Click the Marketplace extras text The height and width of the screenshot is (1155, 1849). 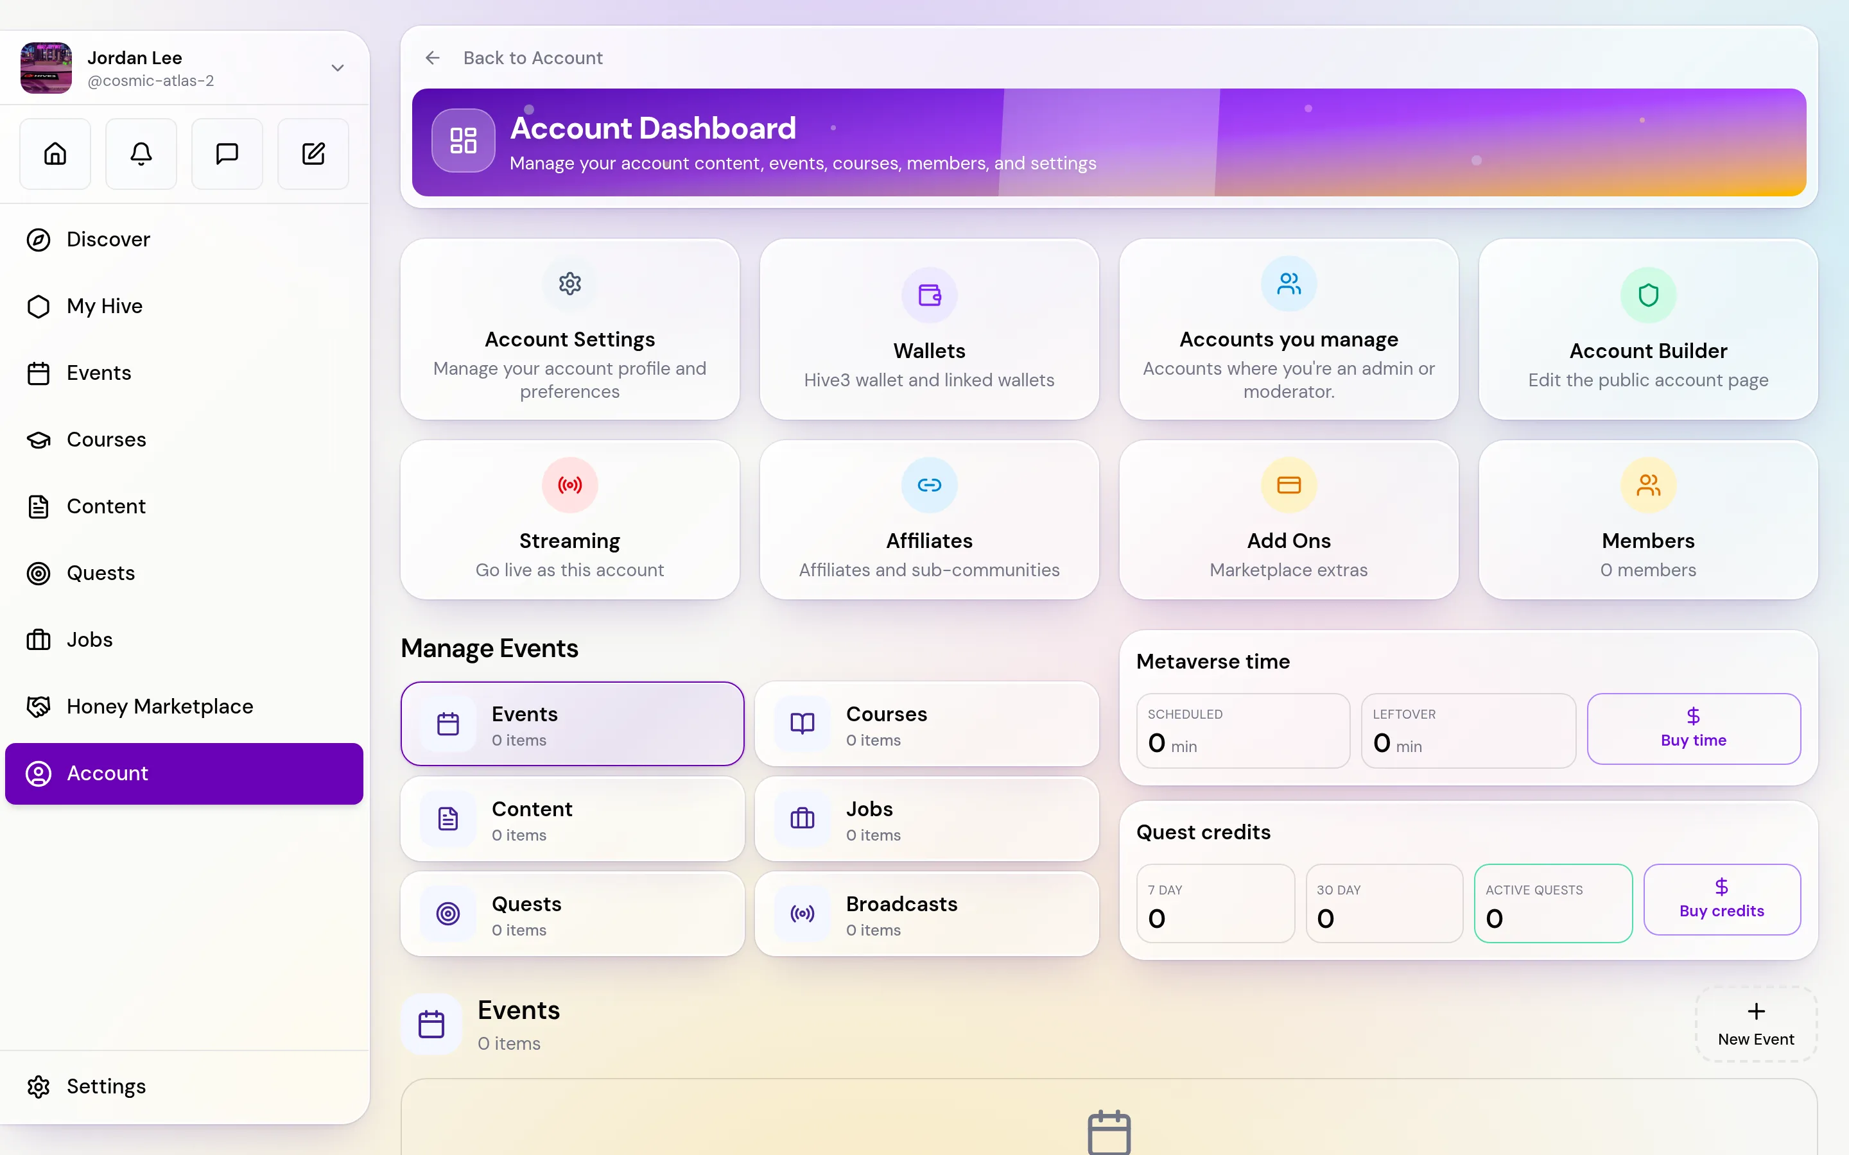pyautogui.click(x=1289, y=570)
